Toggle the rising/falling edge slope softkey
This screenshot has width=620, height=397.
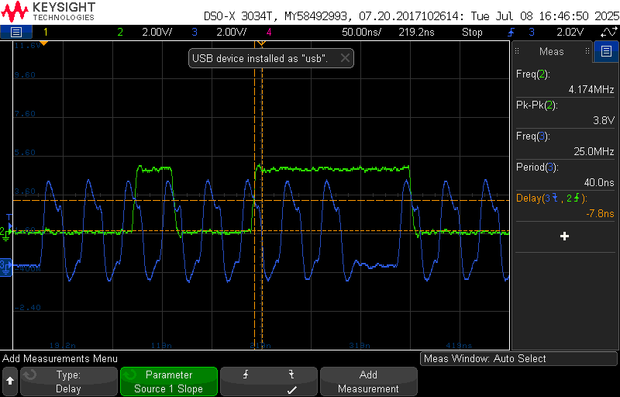click(x=269, y=381)
